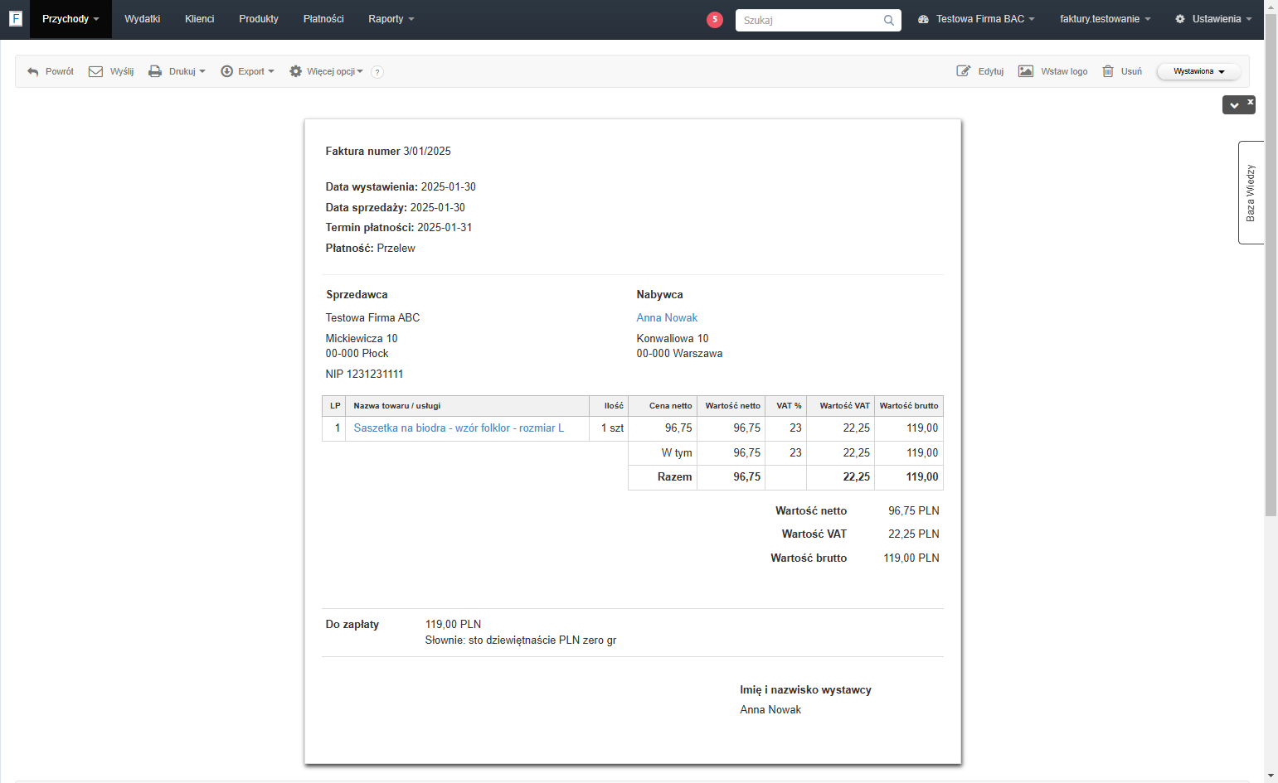Click the Export download icon
The image size is (1278, 783).
pyautogui.click(x=226, y=71)
